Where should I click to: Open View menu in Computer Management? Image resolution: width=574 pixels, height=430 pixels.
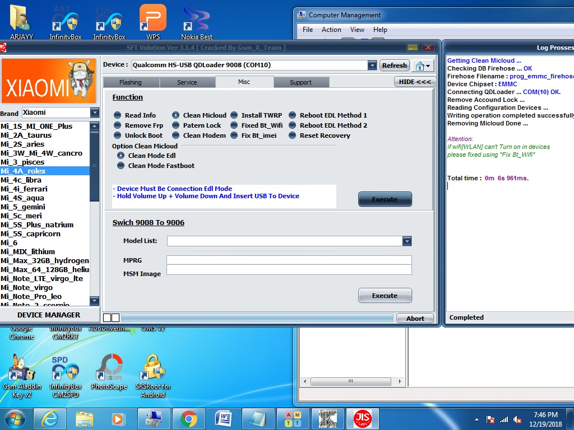357,30
